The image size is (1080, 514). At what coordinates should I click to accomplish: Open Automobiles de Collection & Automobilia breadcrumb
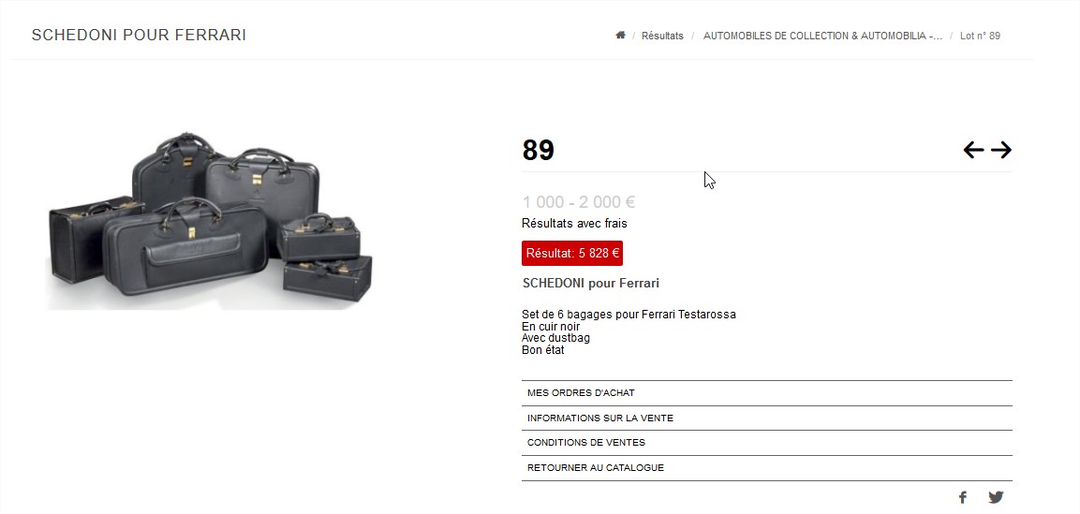click(822, 36)
